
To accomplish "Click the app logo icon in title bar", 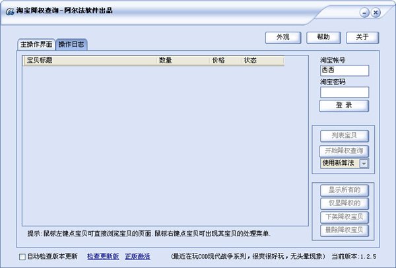I will point(10,12).
